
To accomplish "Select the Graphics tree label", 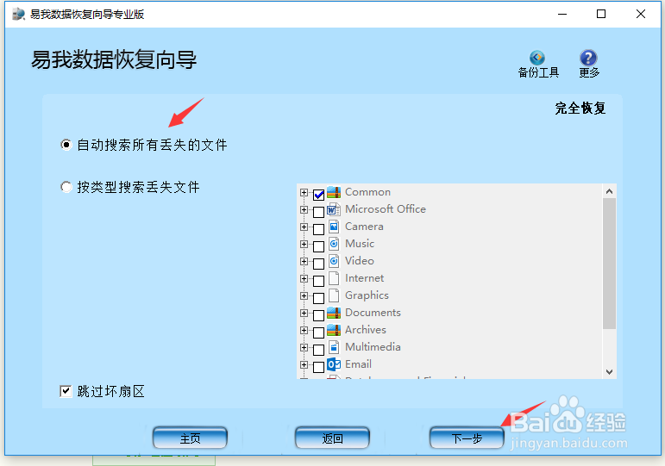I will coord(367,295).
